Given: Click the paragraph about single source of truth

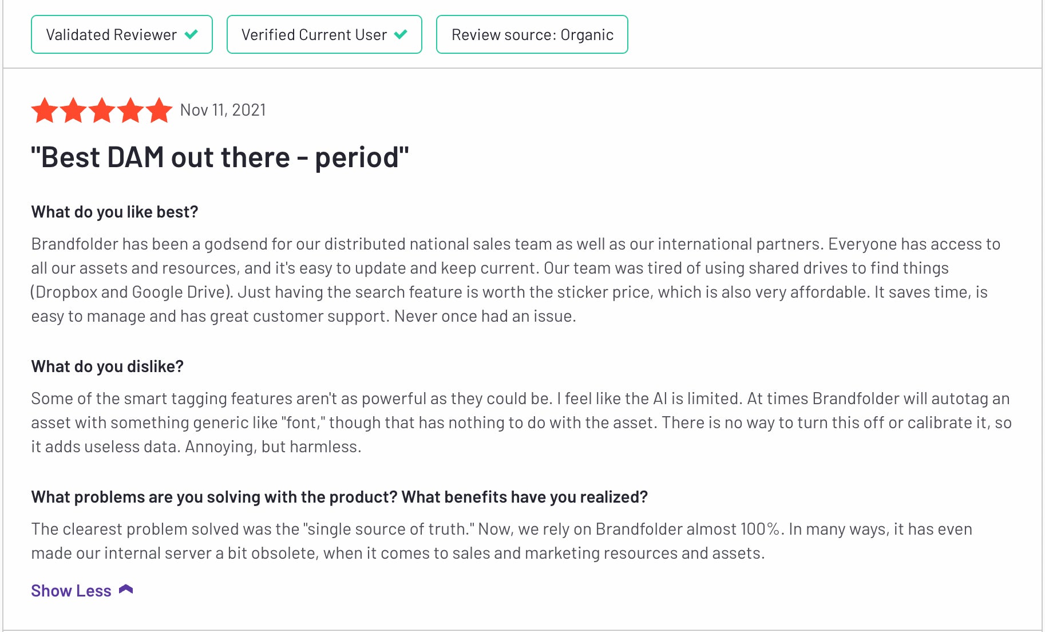Looking at the screenshot, I should [x=501, y=541].
